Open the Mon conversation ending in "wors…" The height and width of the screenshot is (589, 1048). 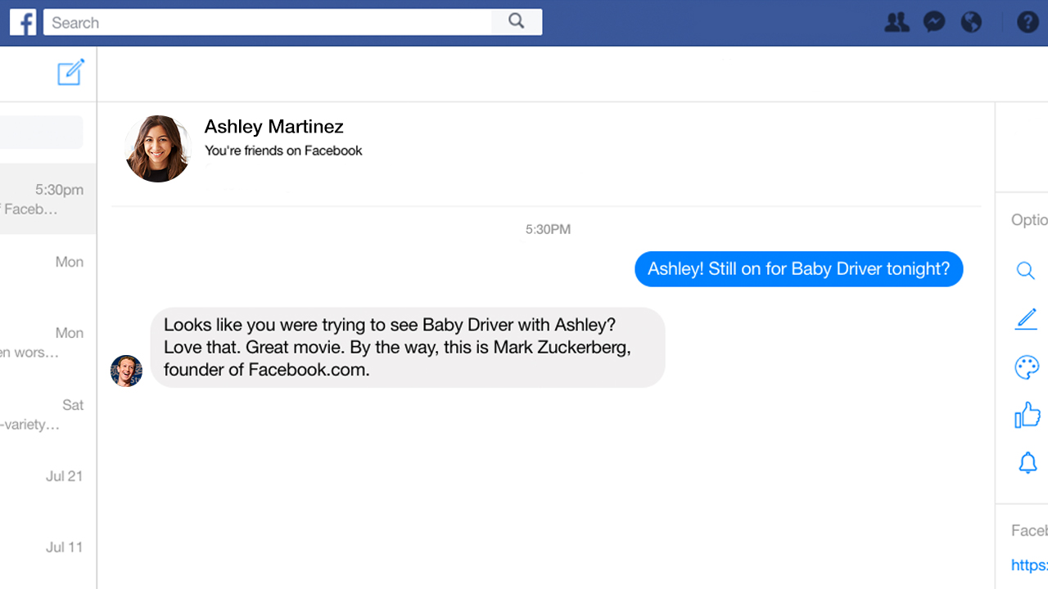pos(47,342)
